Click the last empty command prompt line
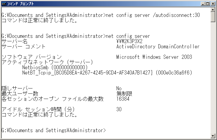Image resolution: width=217 pixels, height=140 pixels. coord(54,130)
